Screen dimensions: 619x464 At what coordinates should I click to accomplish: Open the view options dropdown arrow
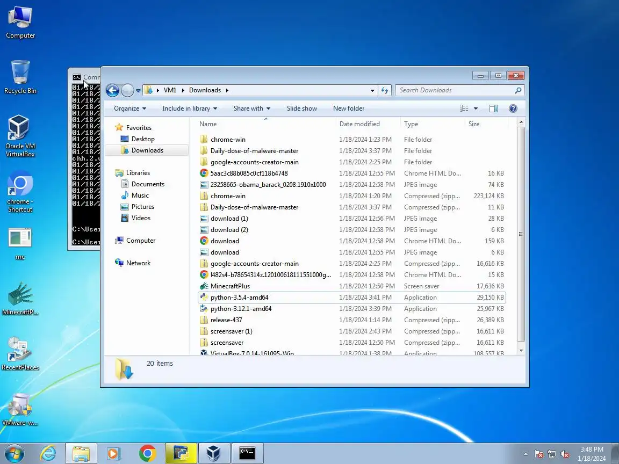(x=476, y=108)
